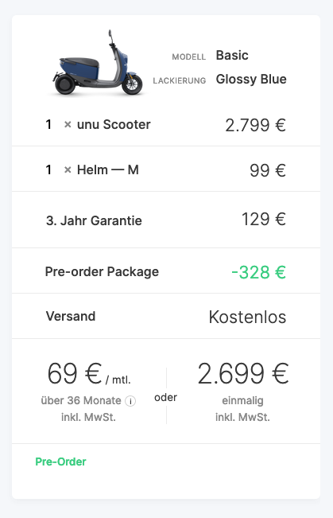This screenshot has width=333, height=518.
Task: Click the Pre-Order link
Action: (60, 462)
